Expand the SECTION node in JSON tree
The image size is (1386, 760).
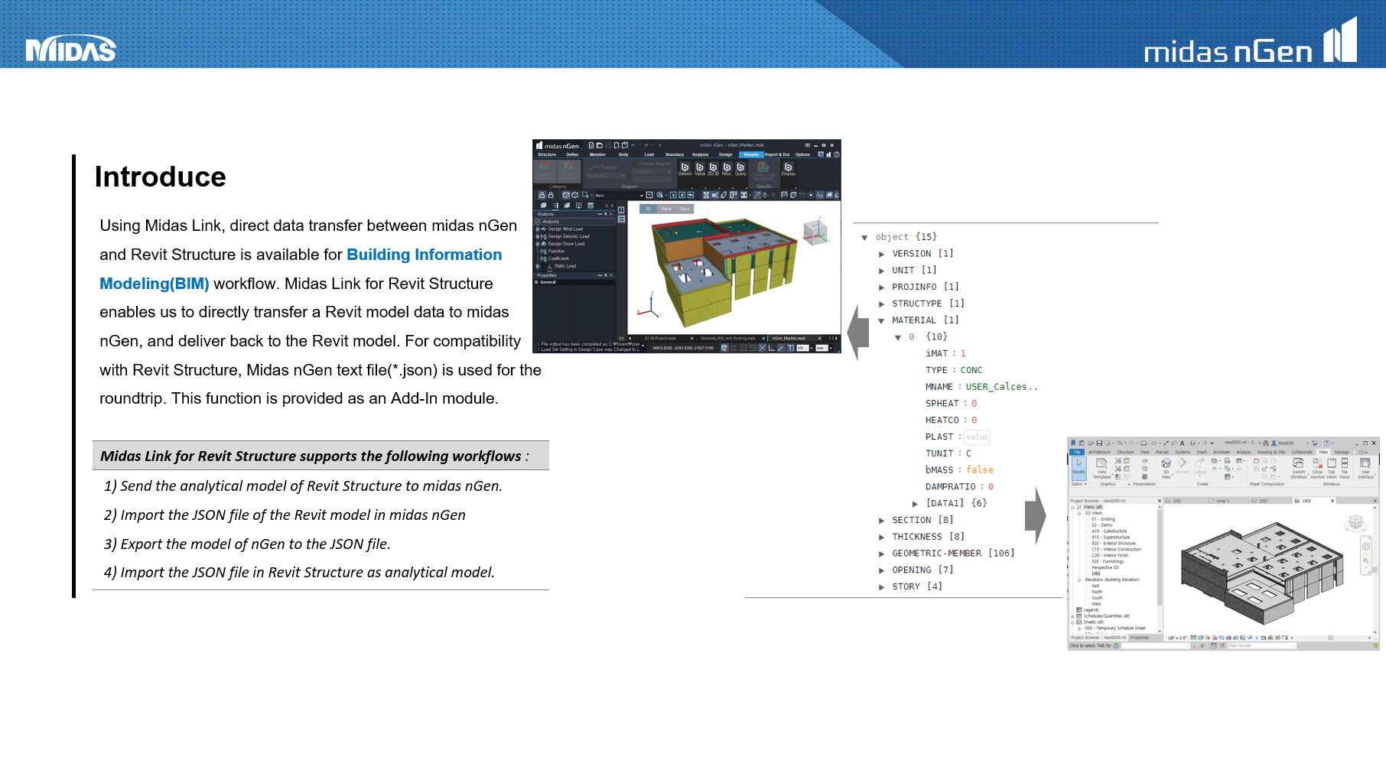pos(881,521)
